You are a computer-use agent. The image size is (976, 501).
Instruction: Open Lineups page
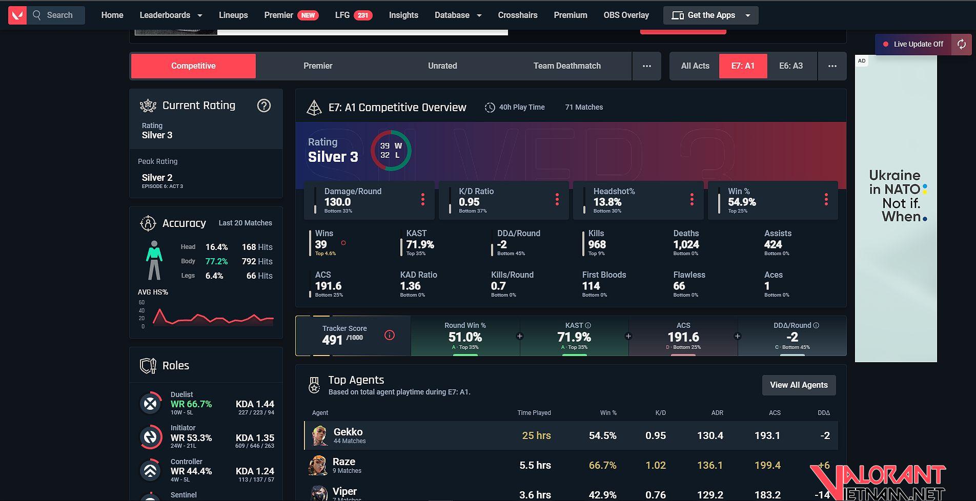pyautogui.click(x=233, y=15)
